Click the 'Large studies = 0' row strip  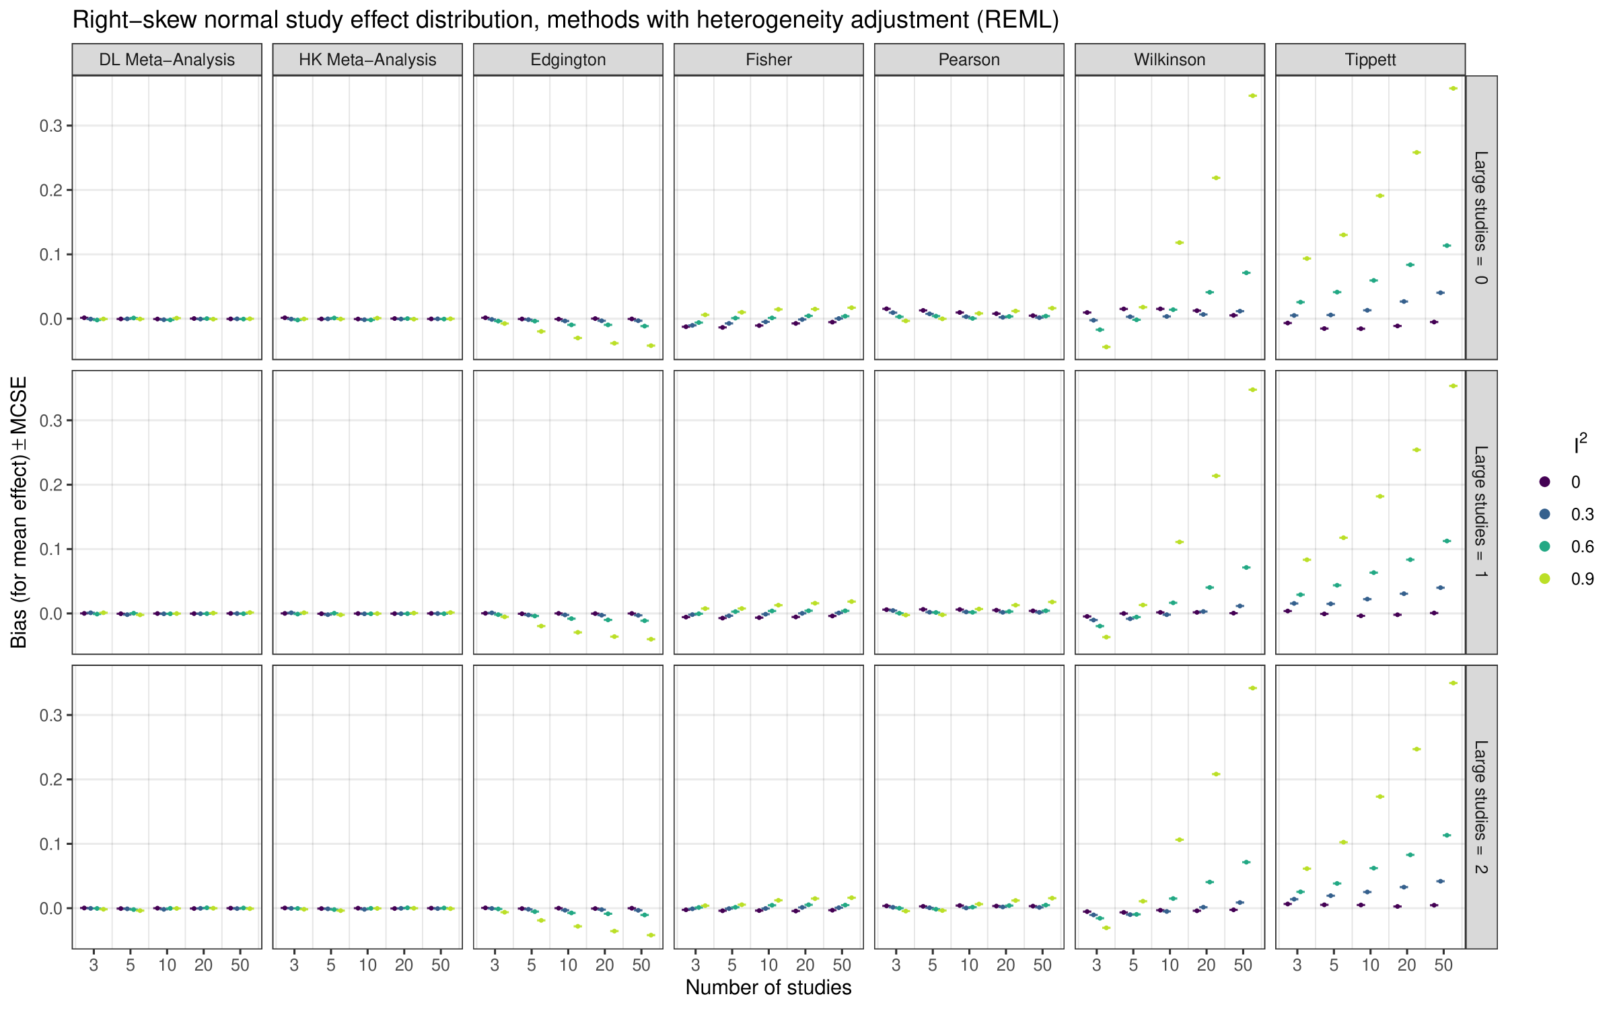point(1481,217)
